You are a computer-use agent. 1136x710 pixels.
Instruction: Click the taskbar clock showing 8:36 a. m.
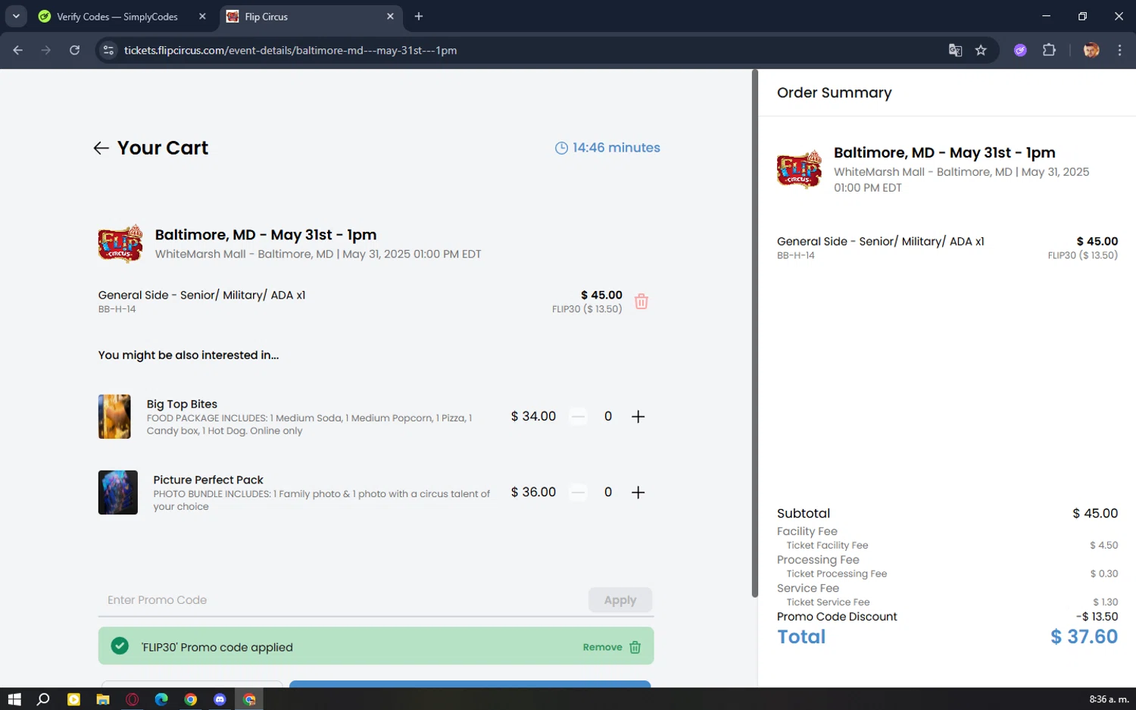pos(1109,699)
